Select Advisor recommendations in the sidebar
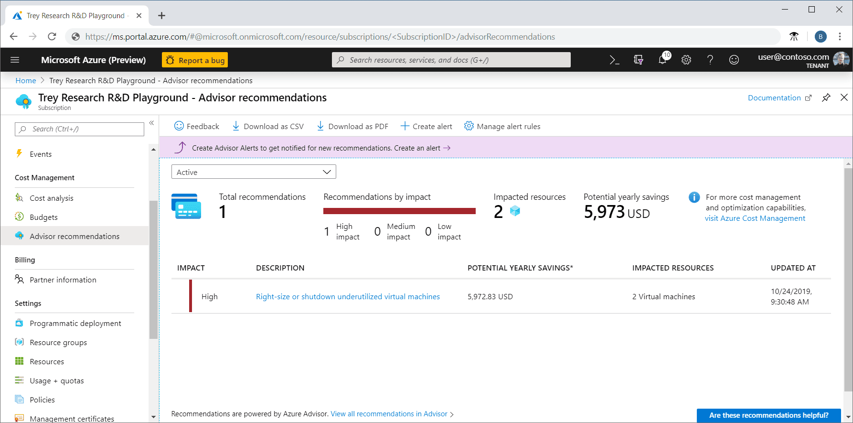The image size is (853, 423). [75, 236]
